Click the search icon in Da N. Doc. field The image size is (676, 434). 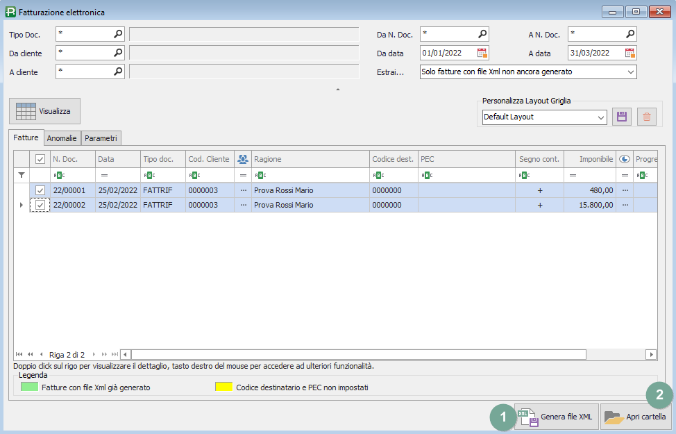[x=482, y=33]
